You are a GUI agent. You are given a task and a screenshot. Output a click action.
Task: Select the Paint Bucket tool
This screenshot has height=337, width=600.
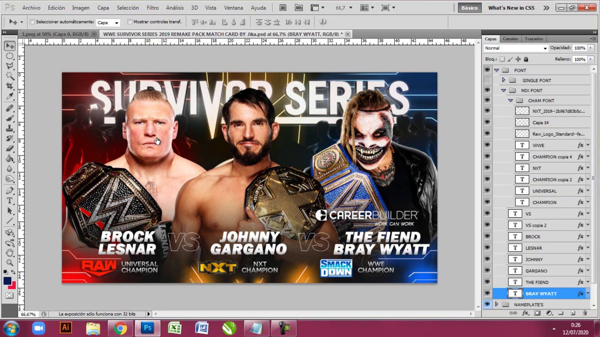(10, 158)
